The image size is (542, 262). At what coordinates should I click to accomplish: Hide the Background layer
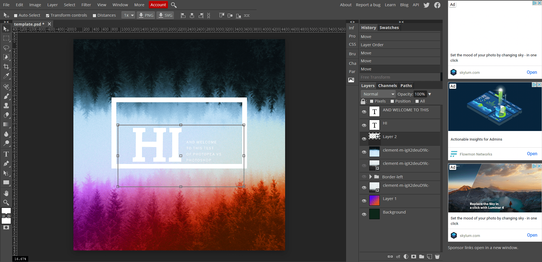pyautogui.click(x=364, y=214)
